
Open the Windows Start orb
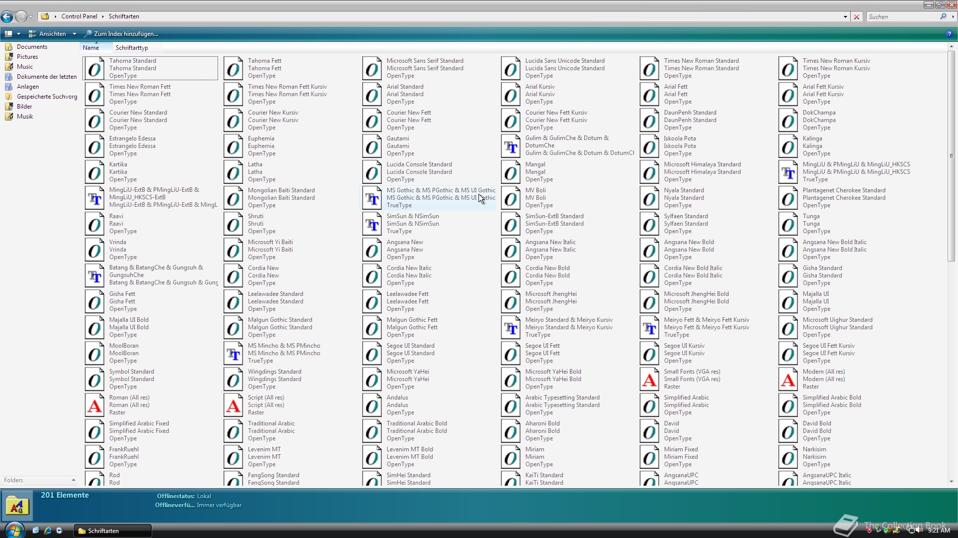click(x=14, y=530)
